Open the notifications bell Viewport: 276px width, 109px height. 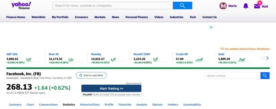[246, 6]
